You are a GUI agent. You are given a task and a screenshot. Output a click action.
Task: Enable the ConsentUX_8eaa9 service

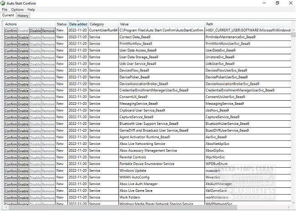click(23, 98)
